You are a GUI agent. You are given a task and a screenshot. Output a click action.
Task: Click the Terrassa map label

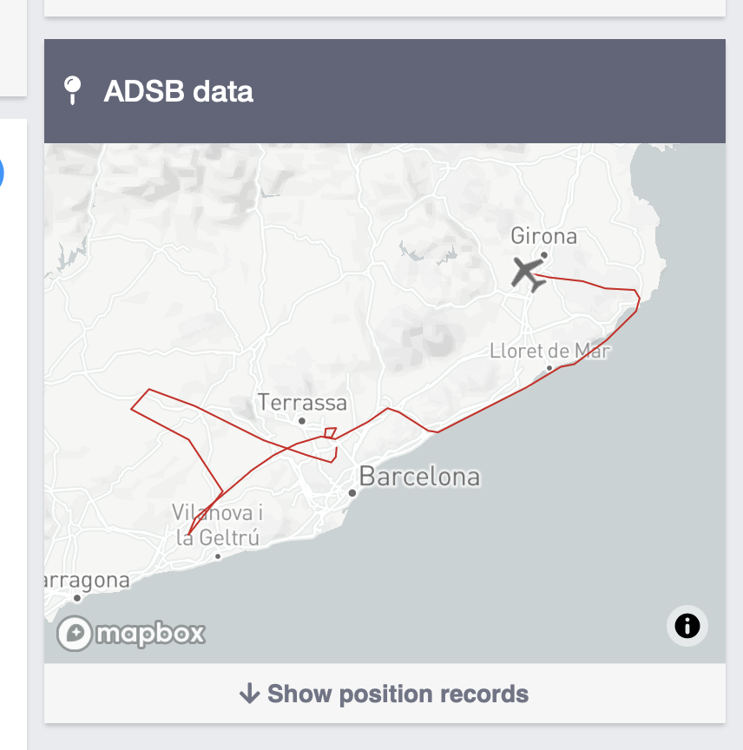coord(302,403)
